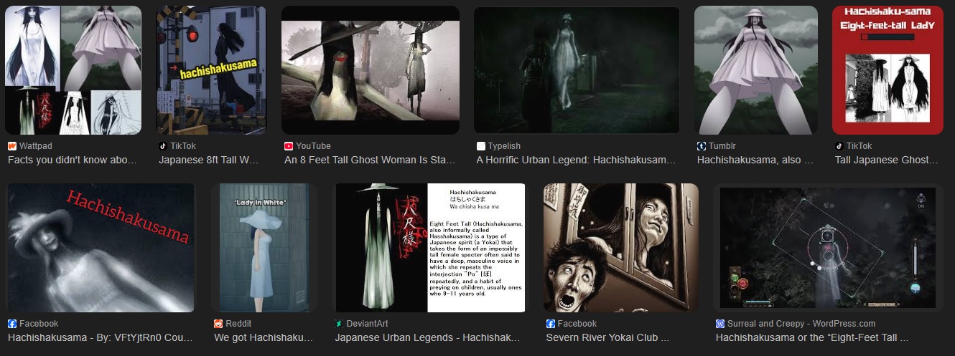Image resolution: width=955 pixels, height=356 pixels.
Task: Click the WordPress source icon
Action: [720, 324]
